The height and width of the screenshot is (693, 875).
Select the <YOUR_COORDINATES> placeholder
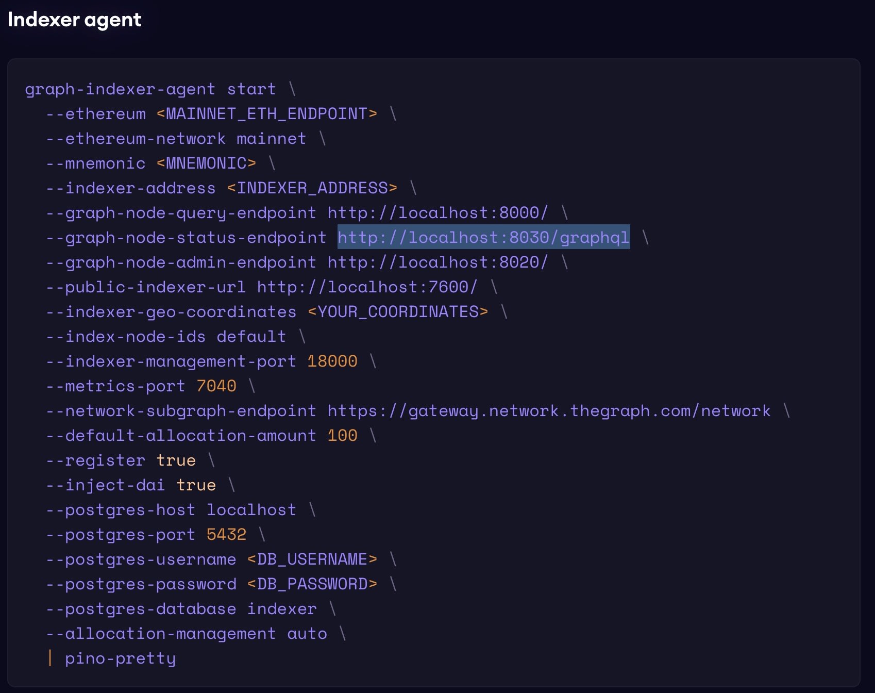398,311
